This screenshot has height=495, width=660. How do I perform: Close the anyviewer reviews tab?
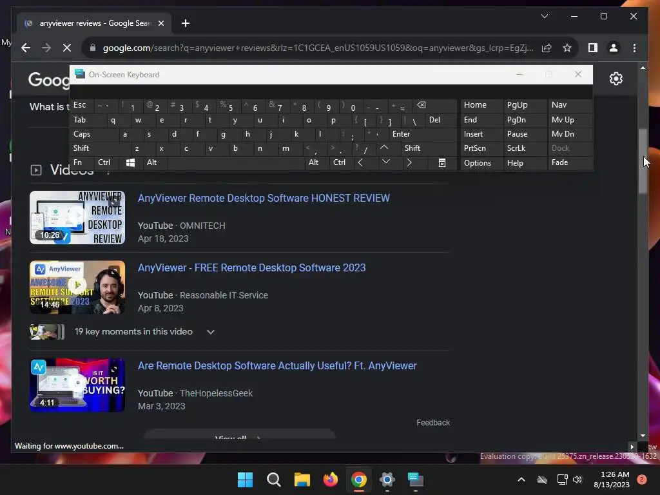tap(160, 24)
